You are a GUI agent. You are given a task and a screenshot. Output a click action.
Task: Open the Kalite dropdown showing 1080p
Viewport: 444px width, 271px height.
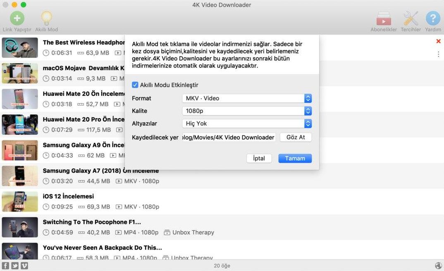pyautogui.click(x=247, y=111)
